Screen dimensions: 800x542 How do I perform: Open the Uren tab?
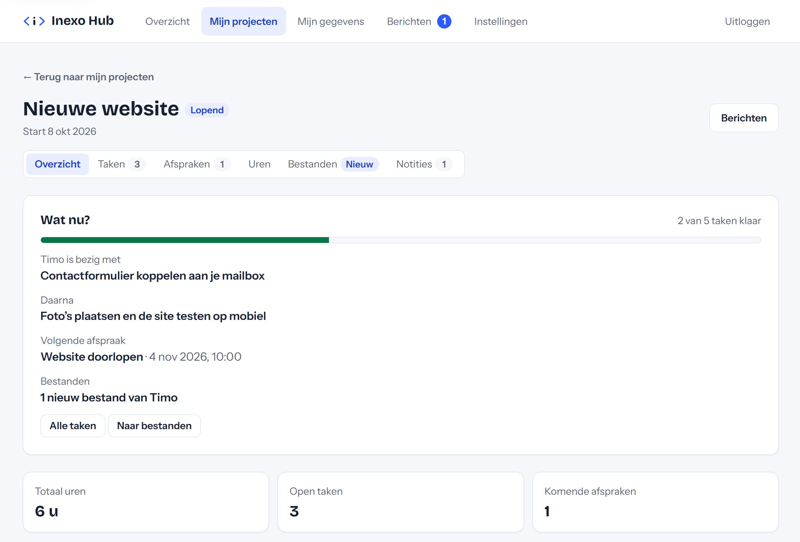point(259,164)
